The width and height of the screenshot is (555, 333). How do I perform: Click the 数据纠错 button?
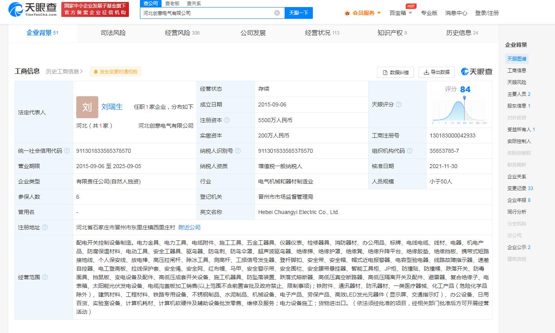395,72
